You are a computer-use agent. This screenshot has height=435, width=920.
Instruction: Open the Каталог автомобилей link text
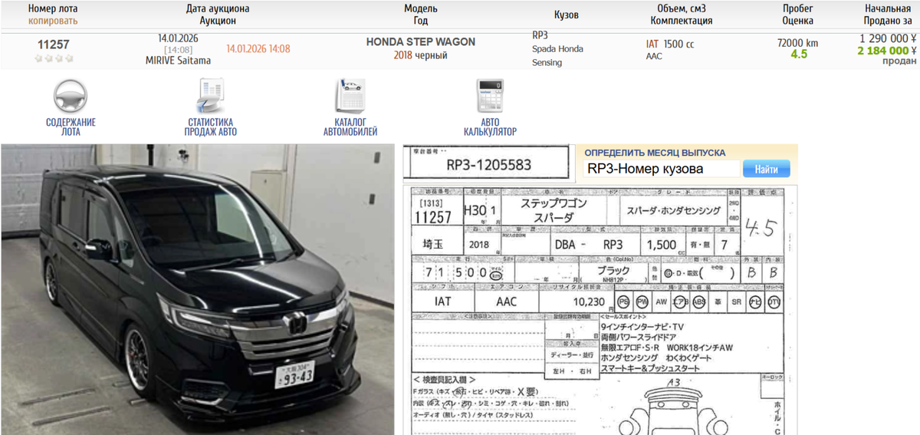350,127
